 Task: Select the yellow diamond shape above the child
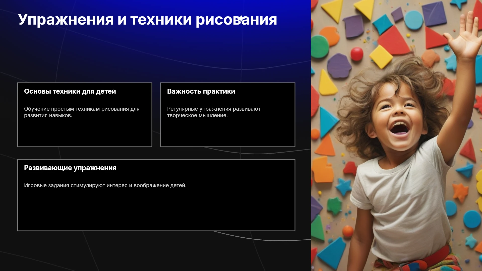click(381, 57)
